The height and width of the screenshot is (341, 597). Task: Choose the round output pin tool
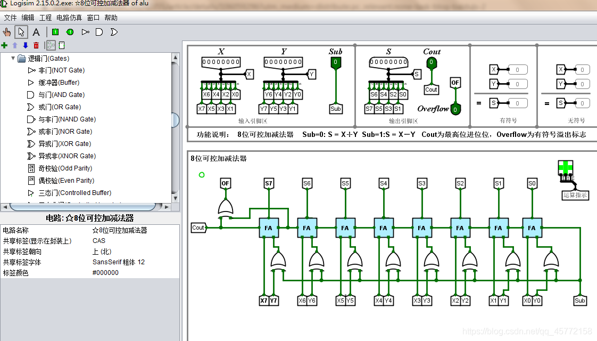70,32
